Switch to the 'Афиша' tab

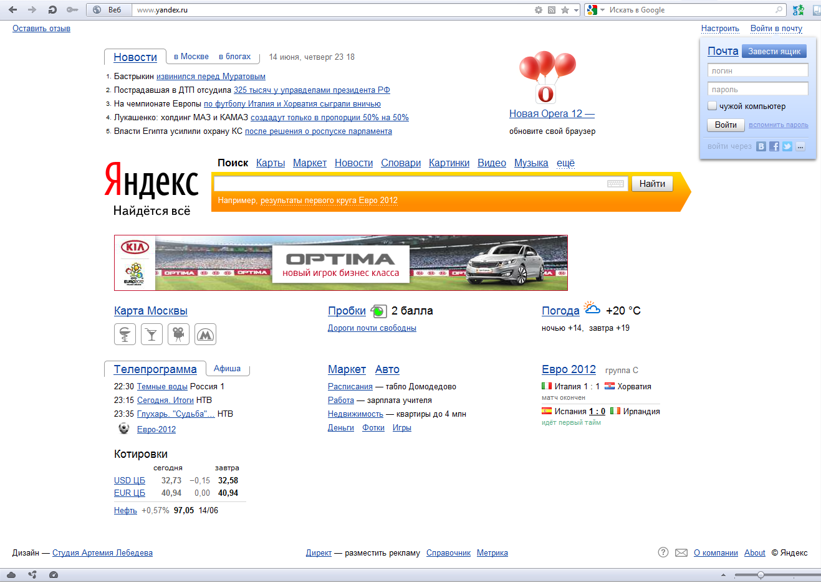pyautogui.click(x=227, y=369)
